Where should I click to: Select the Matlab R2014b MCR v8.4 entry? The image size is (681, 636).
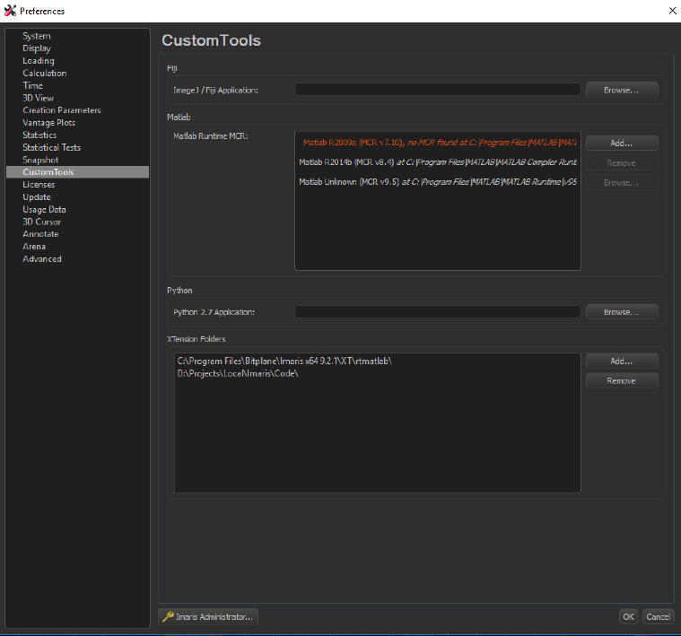(x=438, y=162)
